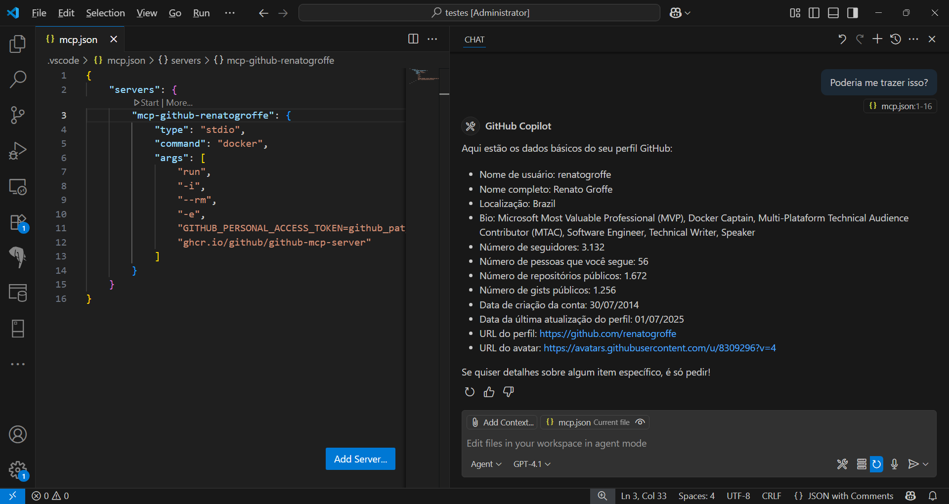Viewport: 949px width, 504px height.
Task: Open the avatars.githubusercontent.com avatar link
Action: pos(659,348)
